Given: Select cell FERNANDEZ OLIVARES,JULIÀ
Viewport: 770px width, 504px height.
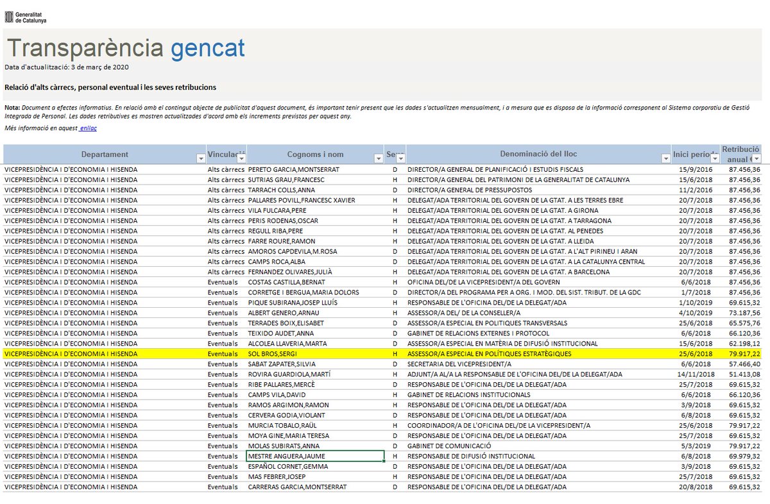Looking at the screenshot, I should 316,272.
